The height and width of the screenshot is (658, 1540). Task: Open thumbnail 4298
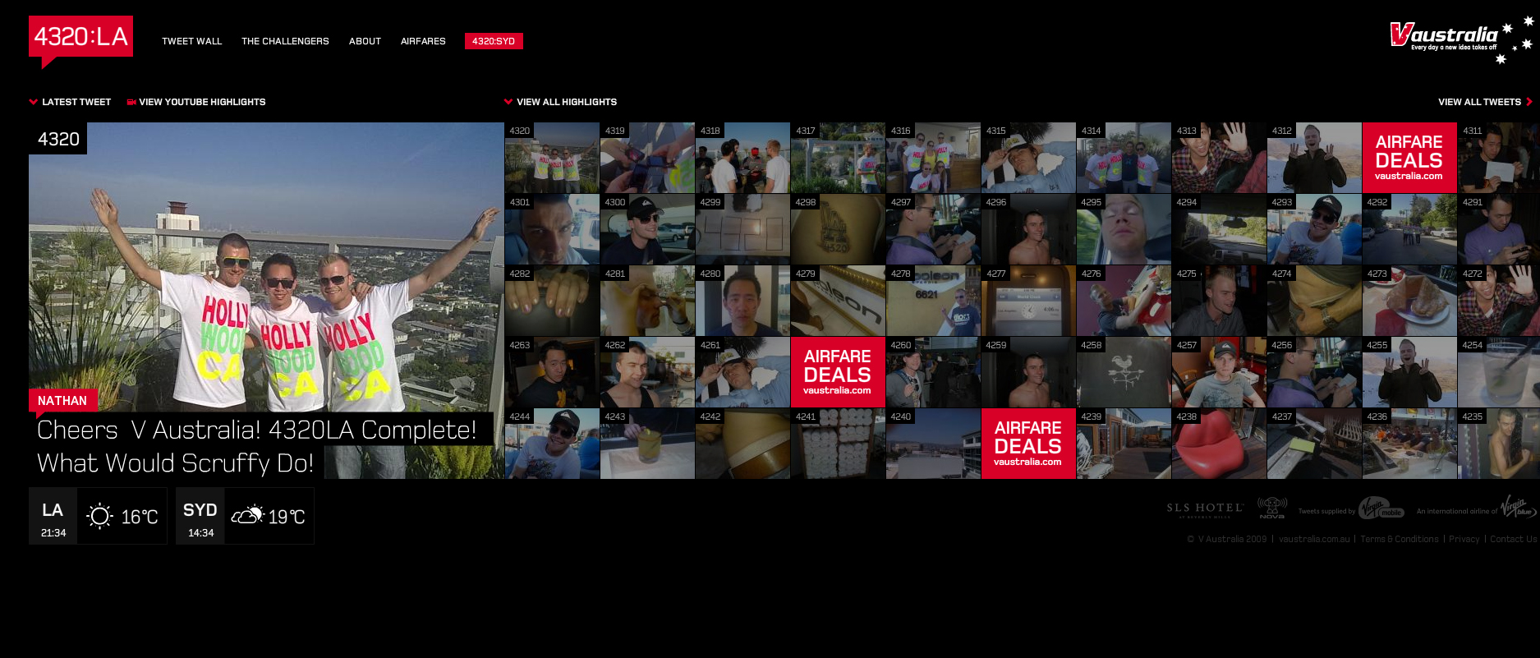[838, 229]
